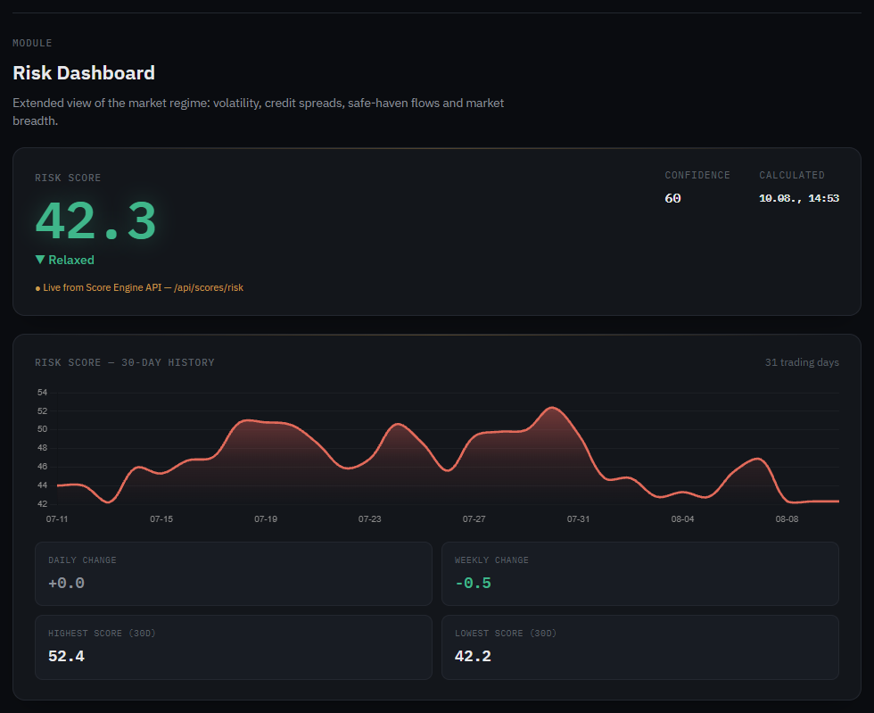
Task: Click the WEEKLY CHANGE card label
Action: tap(491, 560)
